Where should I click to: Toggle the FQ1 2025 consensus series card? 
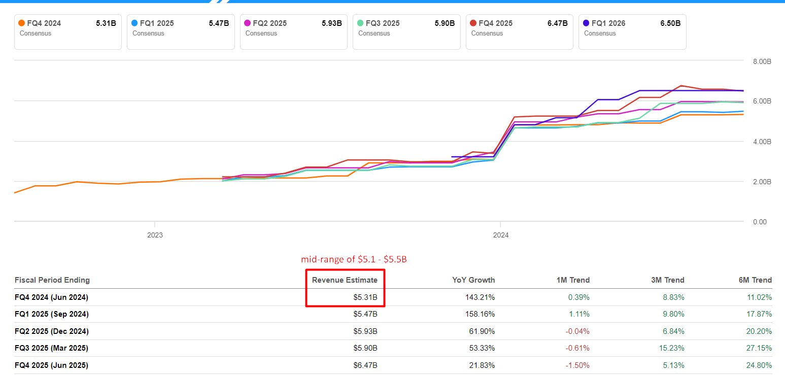181,31
